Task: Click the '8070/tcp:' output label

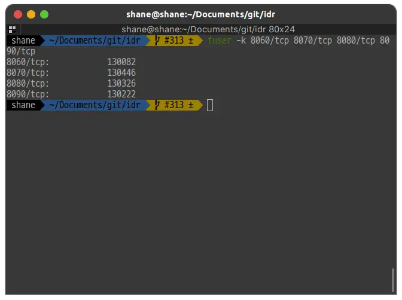Action: (28, 73)
